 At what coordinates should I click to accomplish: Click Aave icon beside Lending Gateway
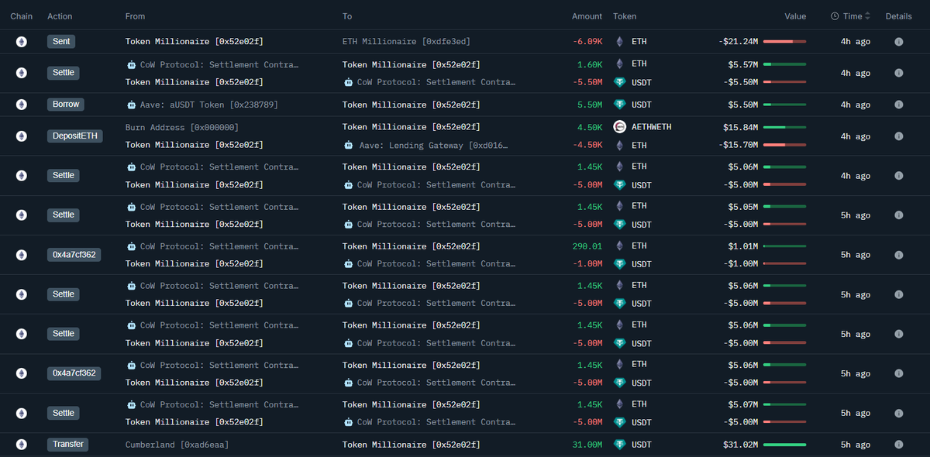[x=348, y=145]
